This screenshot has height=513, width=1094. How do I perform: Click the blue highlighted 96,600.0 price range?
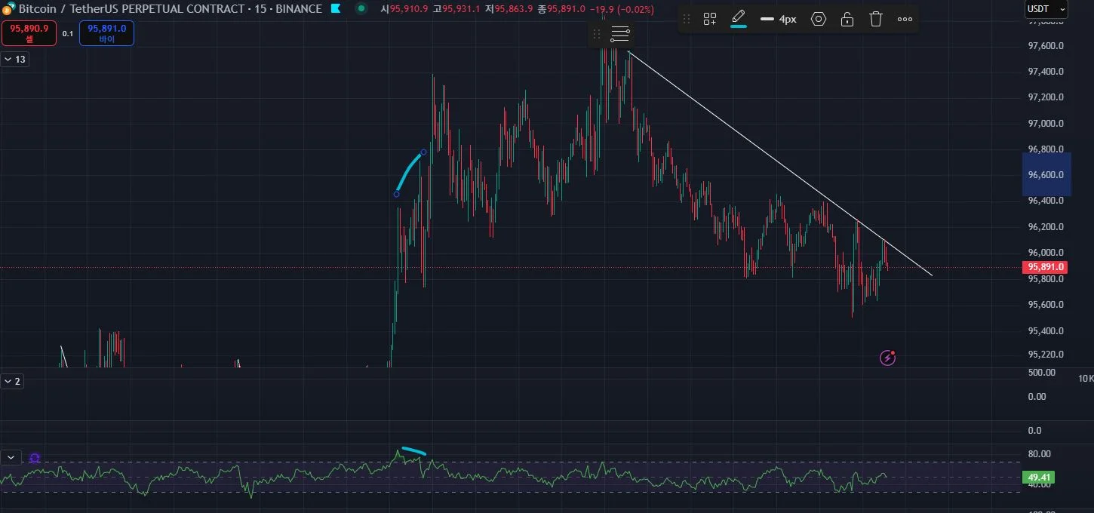click(1046, 175)
